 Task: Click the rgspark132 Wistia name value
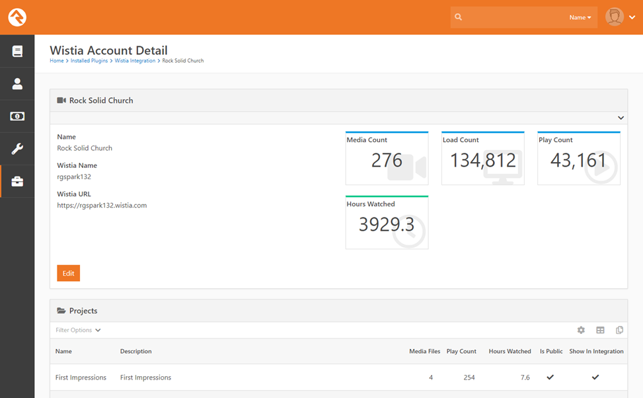(x=74, y=177)
